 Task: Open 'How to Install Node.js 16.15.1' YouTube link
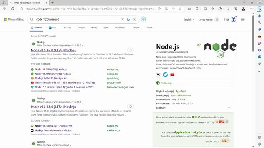[x=65, y=83]
